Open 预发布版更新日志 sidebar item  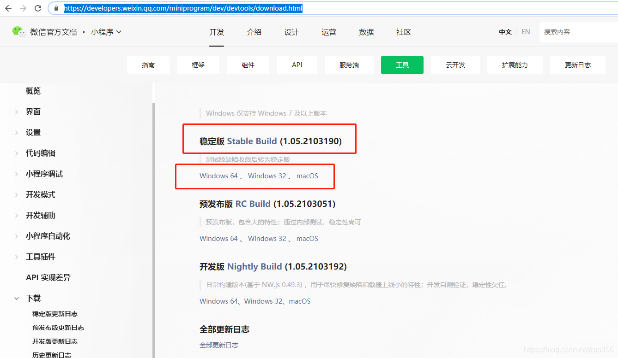[58, 328]
